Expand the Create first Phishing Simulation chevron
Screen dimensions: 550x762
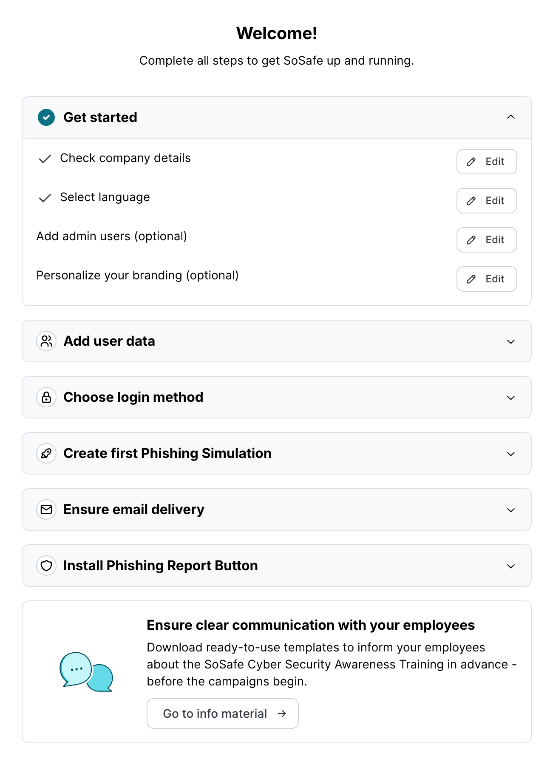point(511,454)
